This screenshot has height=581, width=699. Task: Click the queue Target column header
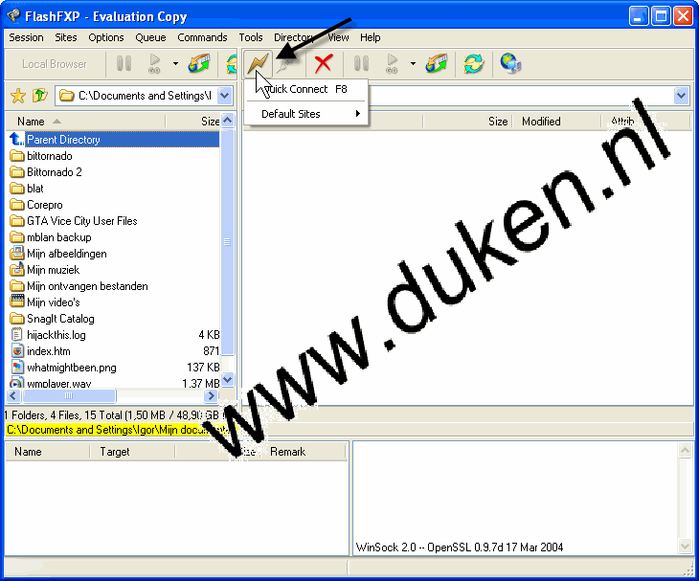pos(132,452)
